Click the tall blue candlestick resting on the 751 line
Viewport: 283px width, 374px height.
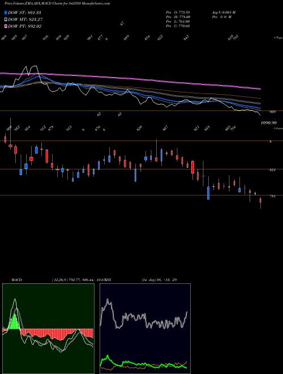[x=208, y=193]
